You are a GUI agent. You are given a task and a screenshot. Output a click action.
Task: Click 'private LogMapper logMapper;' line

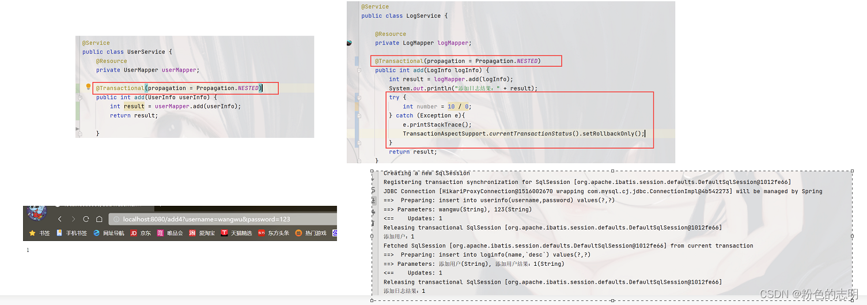pos(423,43)
